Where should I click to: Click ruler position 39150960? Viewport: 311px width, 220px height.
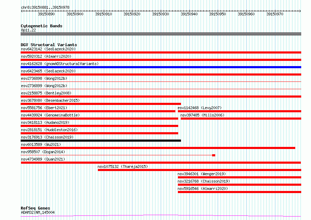pyautogui.click(x=246, y=14)
